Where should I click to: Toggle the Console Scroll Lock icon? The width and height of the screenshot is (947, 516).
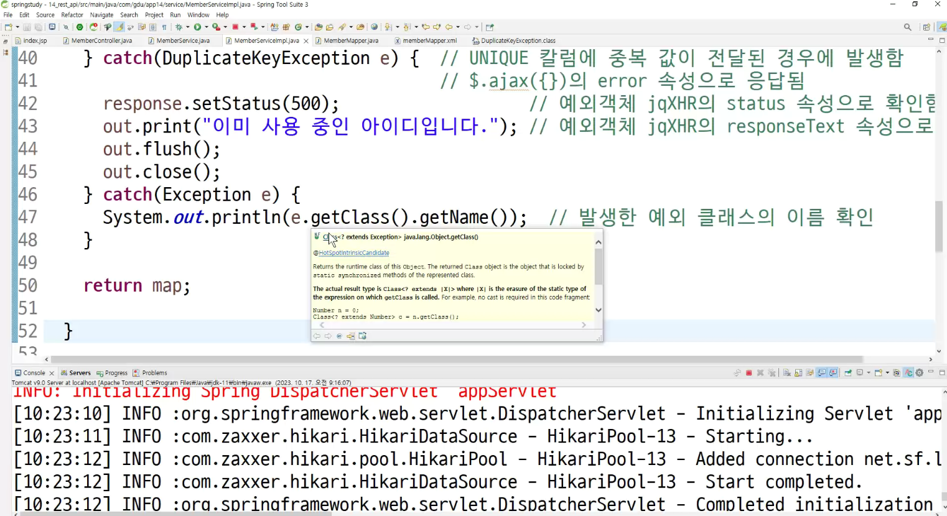click(798, 373)
